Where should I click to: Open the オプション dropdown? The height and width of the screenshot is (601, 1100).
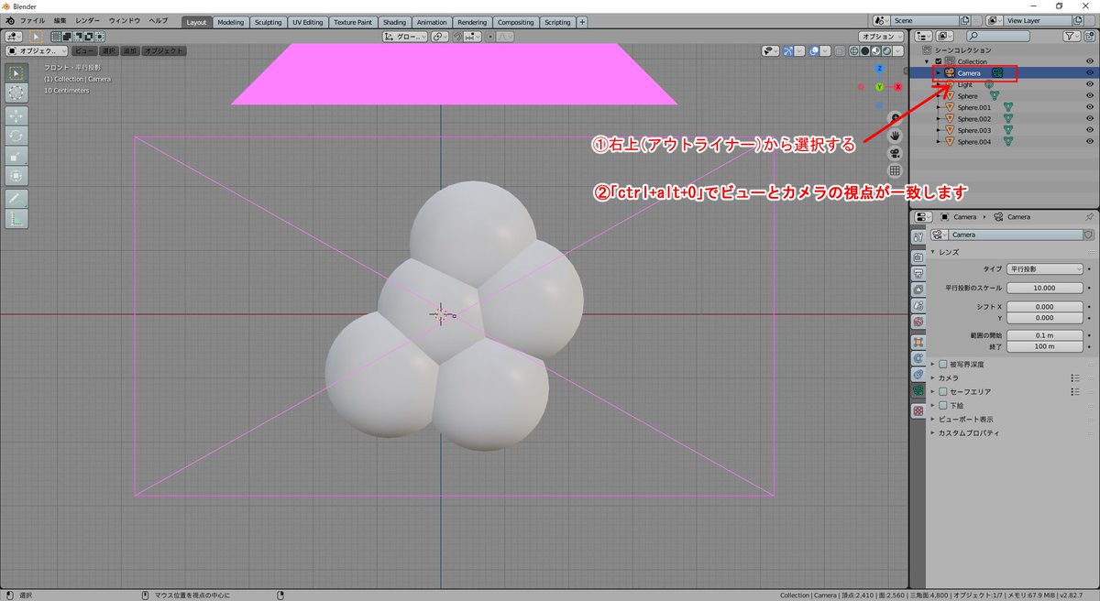point(882,37)
